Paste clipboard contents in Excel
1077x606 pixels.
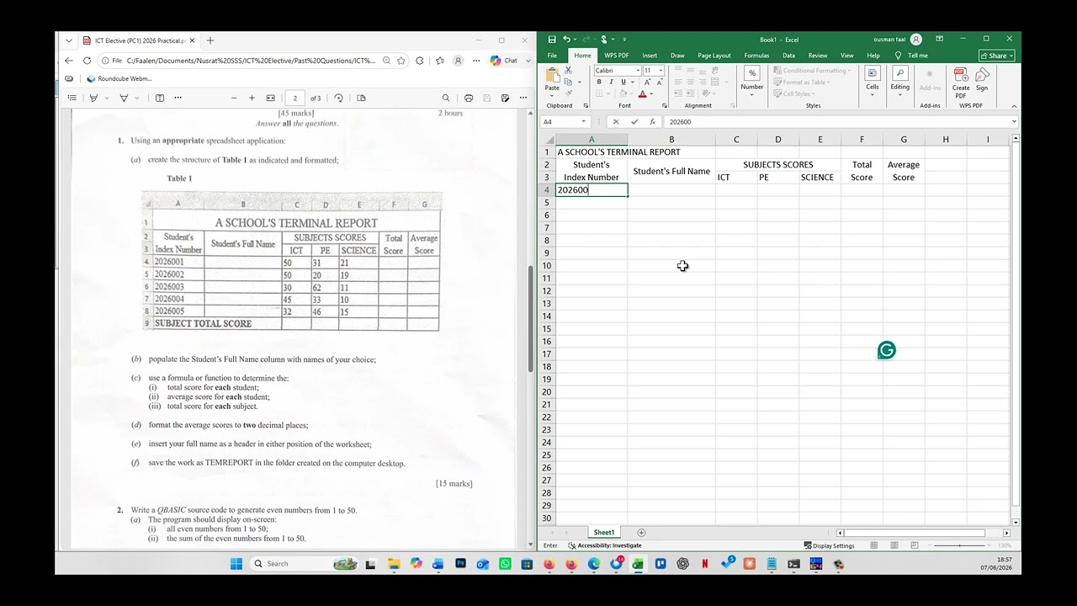click(552, 78)
